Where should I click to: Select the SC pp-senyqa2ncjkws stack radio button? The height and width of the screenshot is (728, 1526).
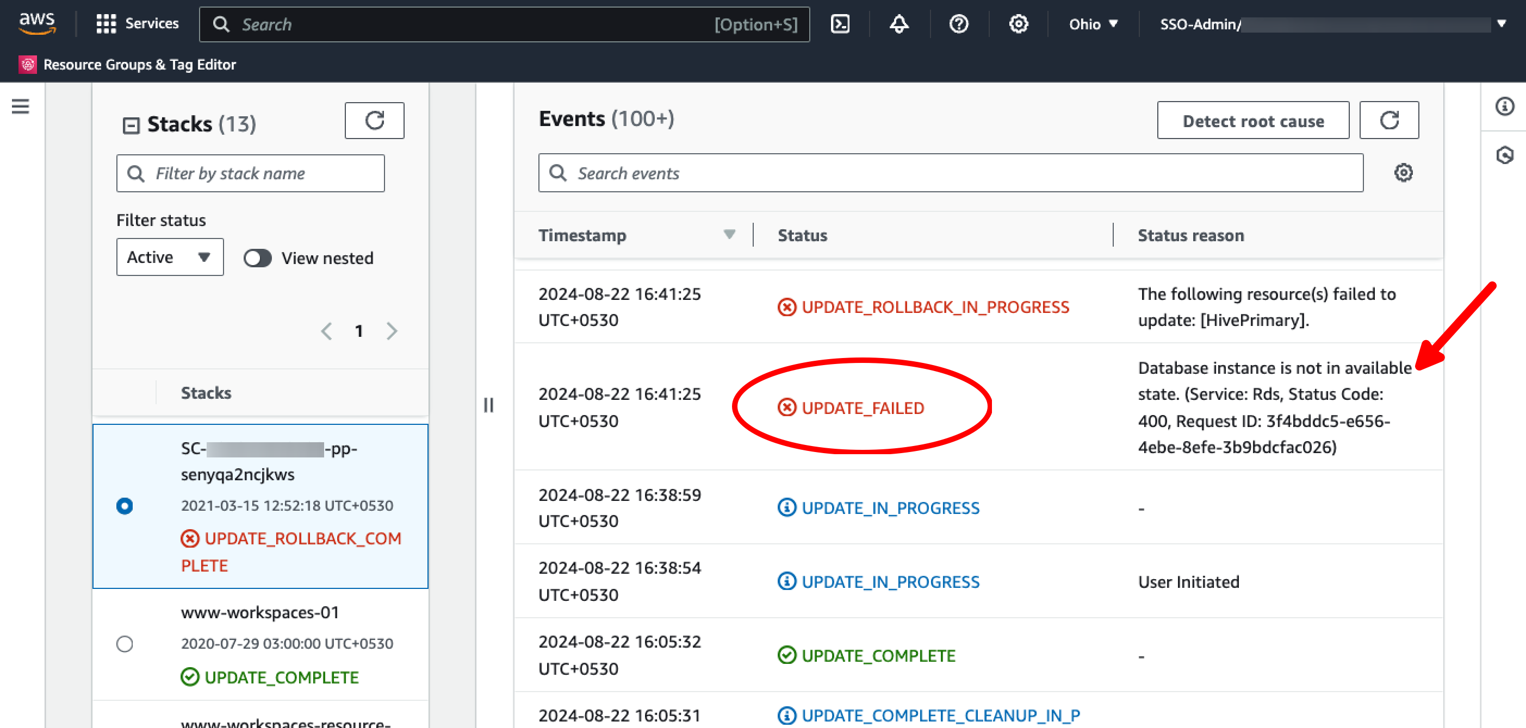pos(125,506)
